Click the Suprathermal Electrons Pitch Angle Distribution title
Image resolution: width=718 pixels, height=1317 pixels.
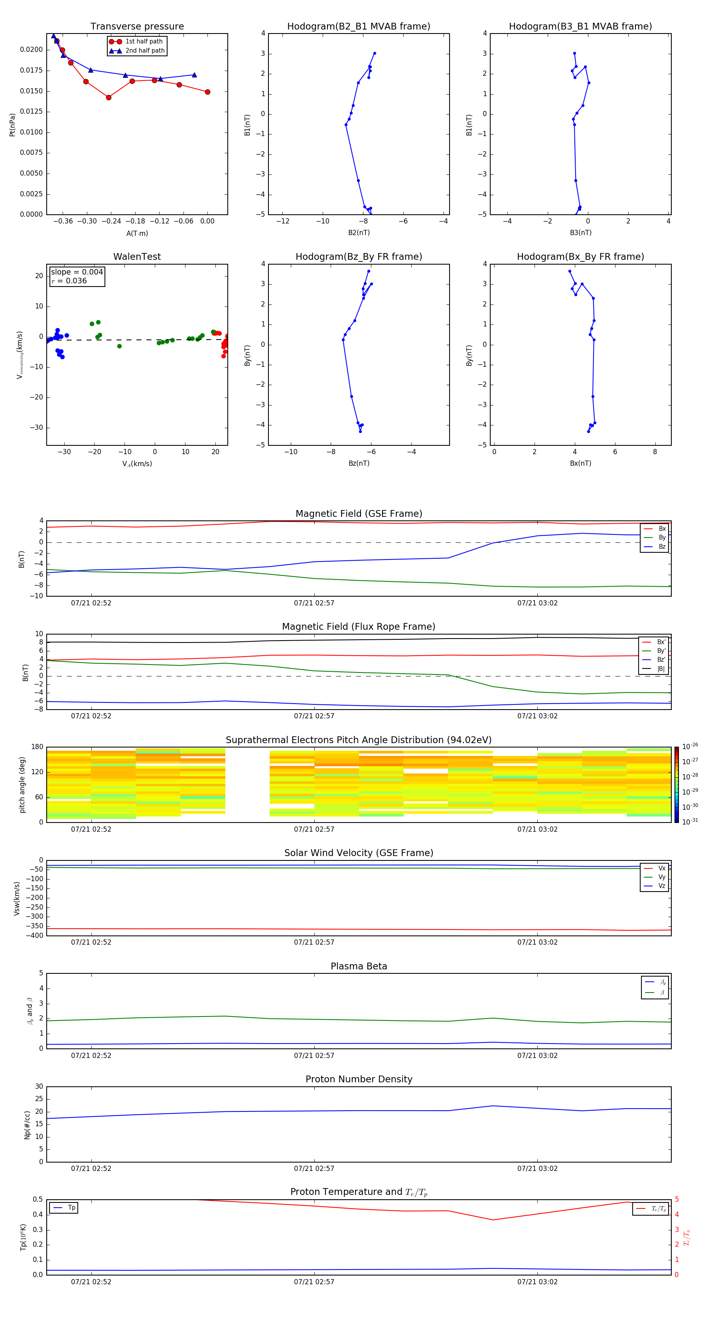coord(359,740)
